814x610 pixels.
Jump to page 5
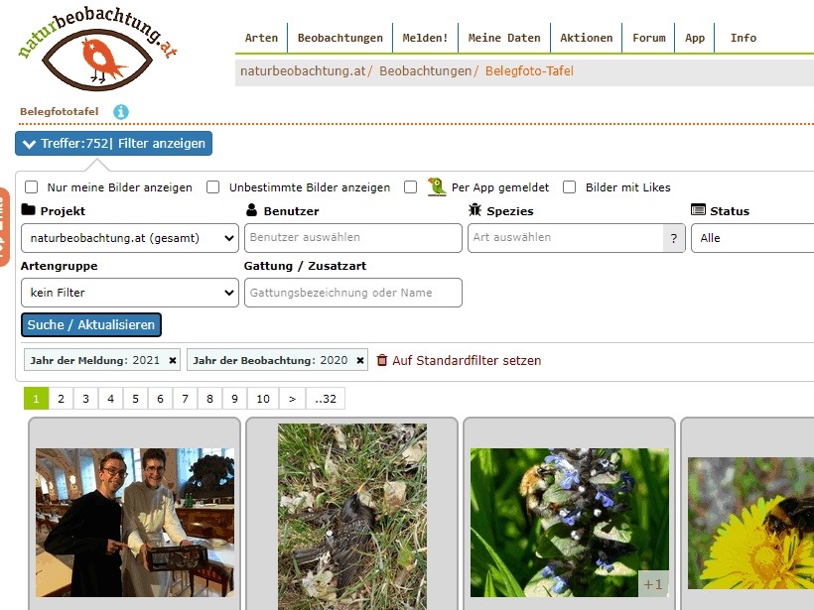pos(135,399)
